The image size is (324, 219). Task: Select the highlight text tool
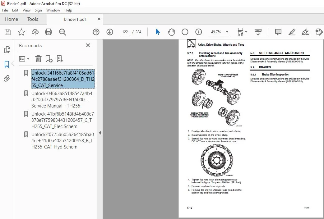click(292, 32)
